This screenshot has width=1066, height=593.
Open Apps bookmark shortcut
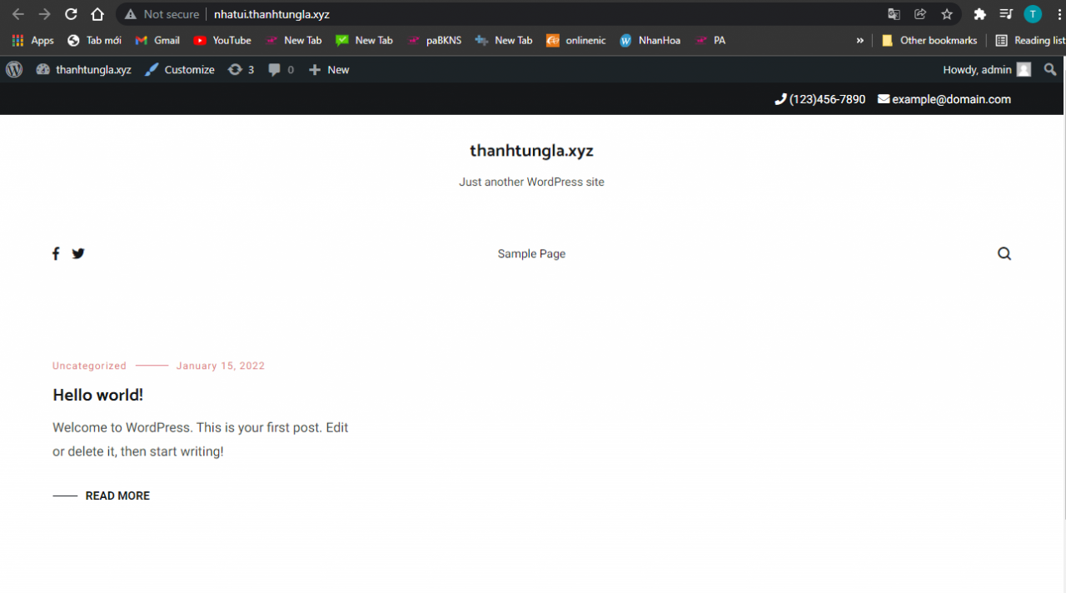pyautogui.click(x=33, y=40)
